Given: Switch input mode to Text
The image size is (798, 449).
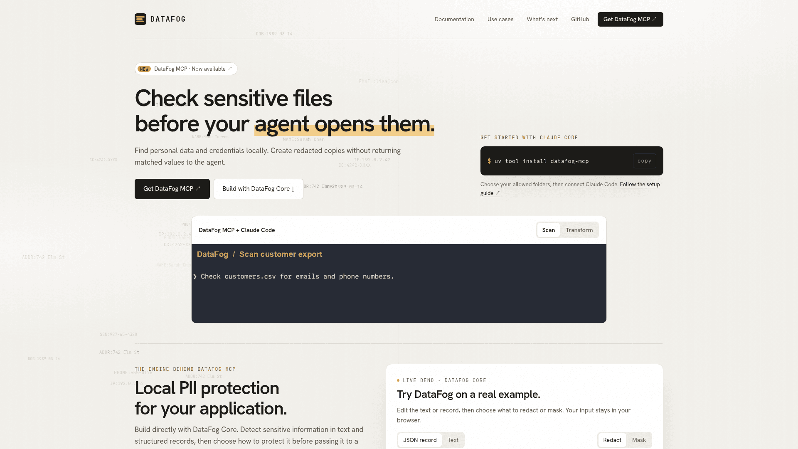Looking at the screenshot, I should point(453,440).
